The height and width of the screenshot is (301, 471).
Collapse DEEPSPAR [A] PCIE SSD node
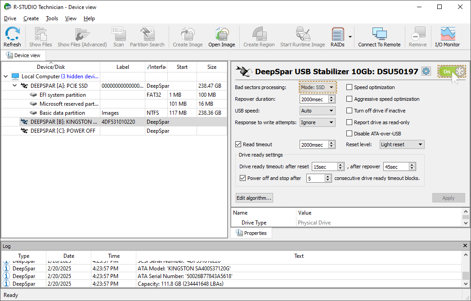point(14,85)
